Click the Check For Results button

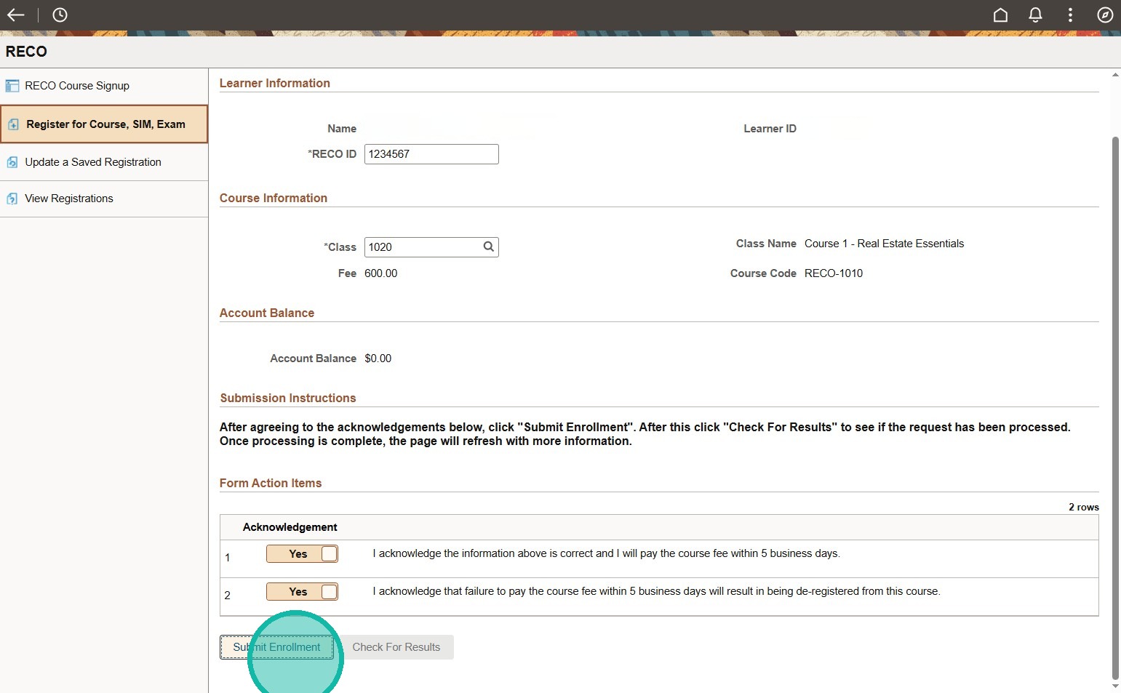tap(396, 647)
